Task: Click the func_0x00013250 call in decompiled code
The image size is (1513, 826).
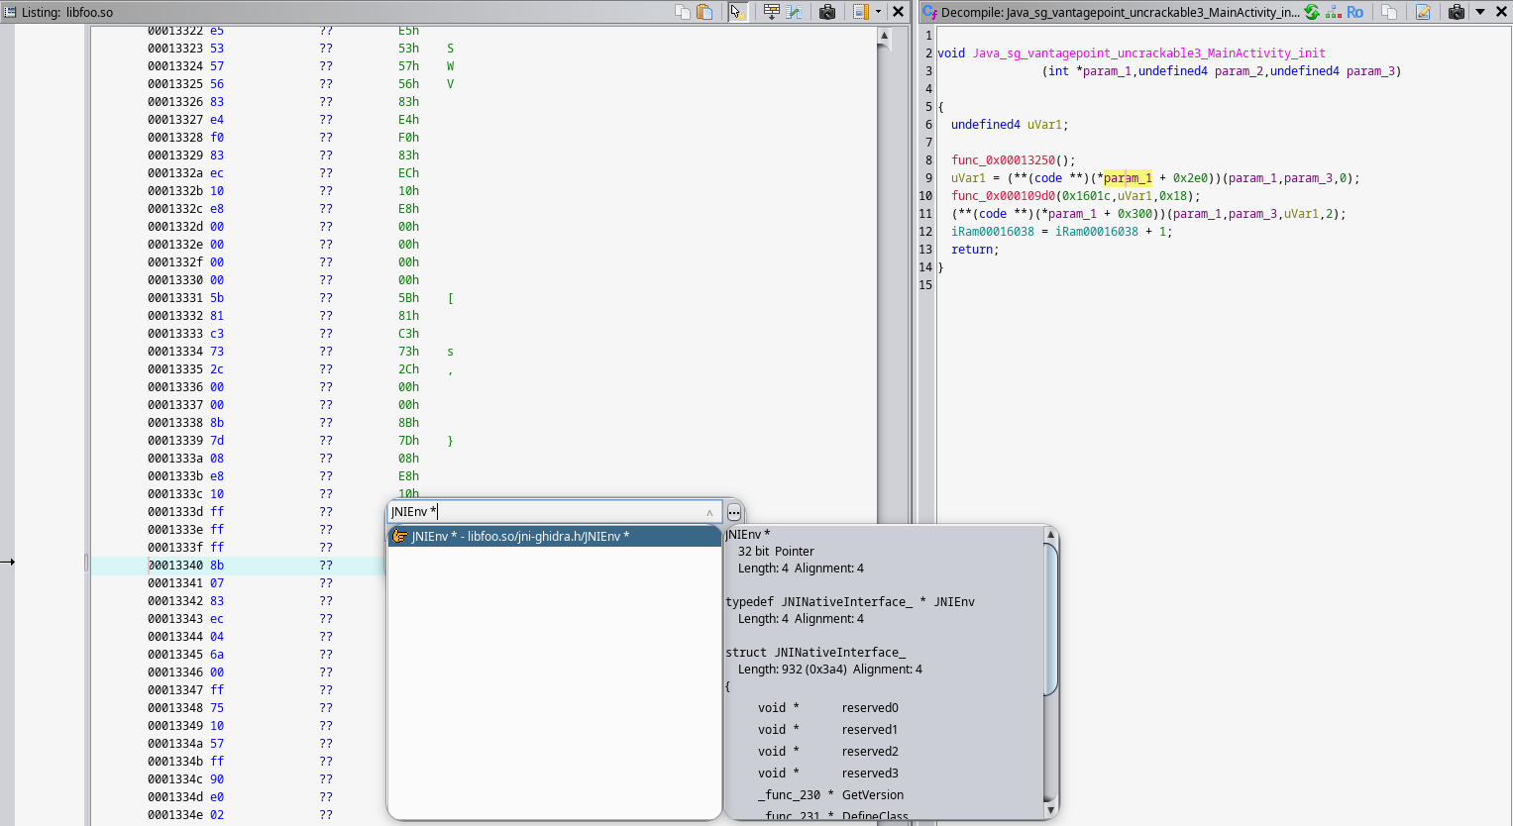Action: pyautogui.click(x=1013, y=160)
